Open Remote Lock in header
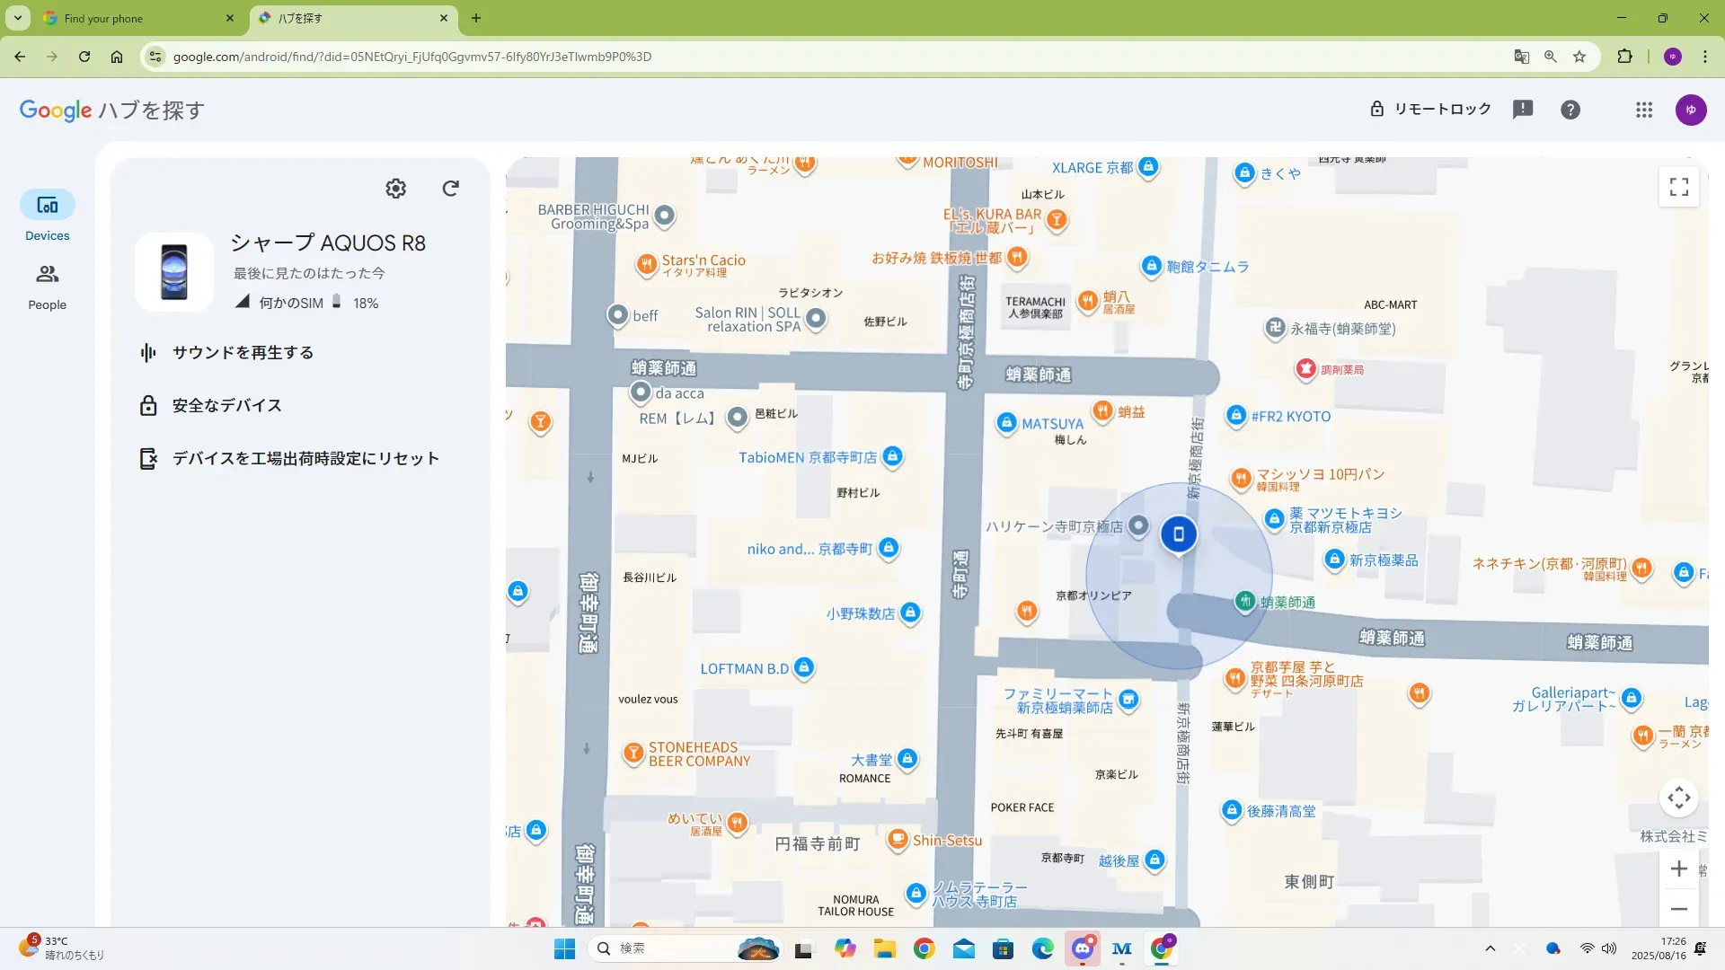Screen dimensions: 1725x970 (1430, 110)
